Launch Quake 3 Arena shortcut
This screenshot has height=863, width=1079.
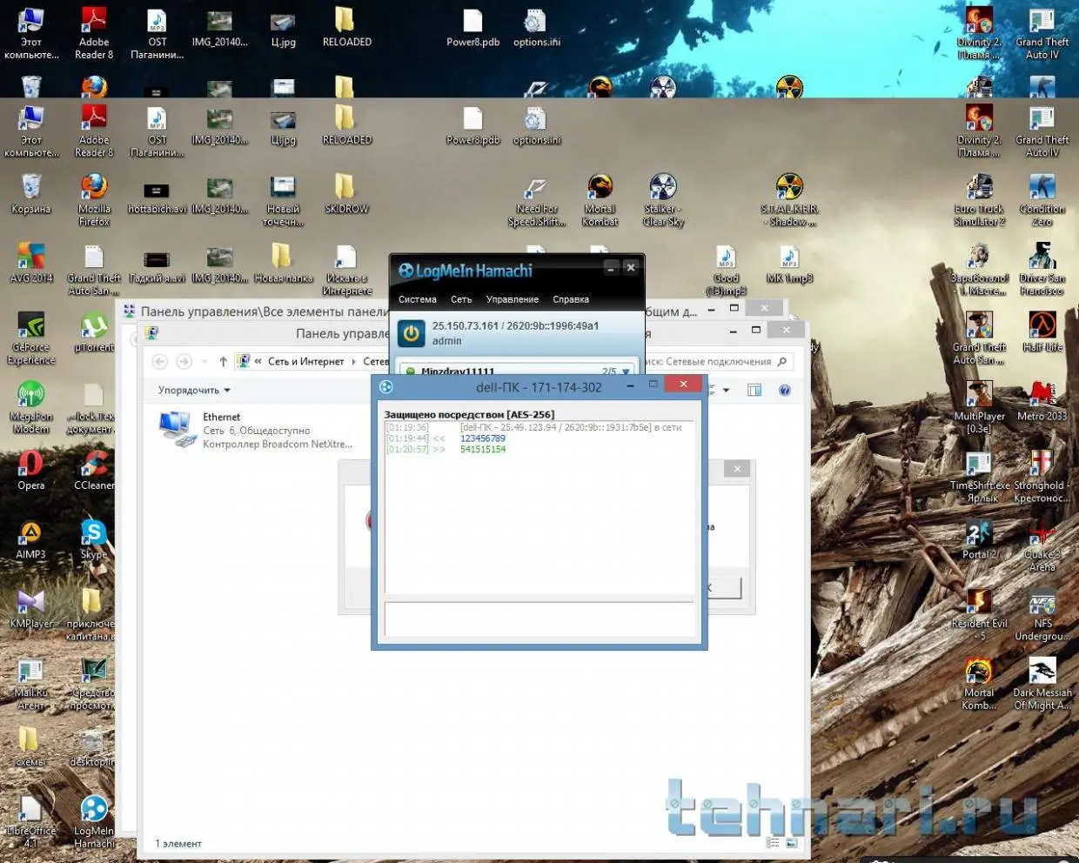click(1042, 545)
